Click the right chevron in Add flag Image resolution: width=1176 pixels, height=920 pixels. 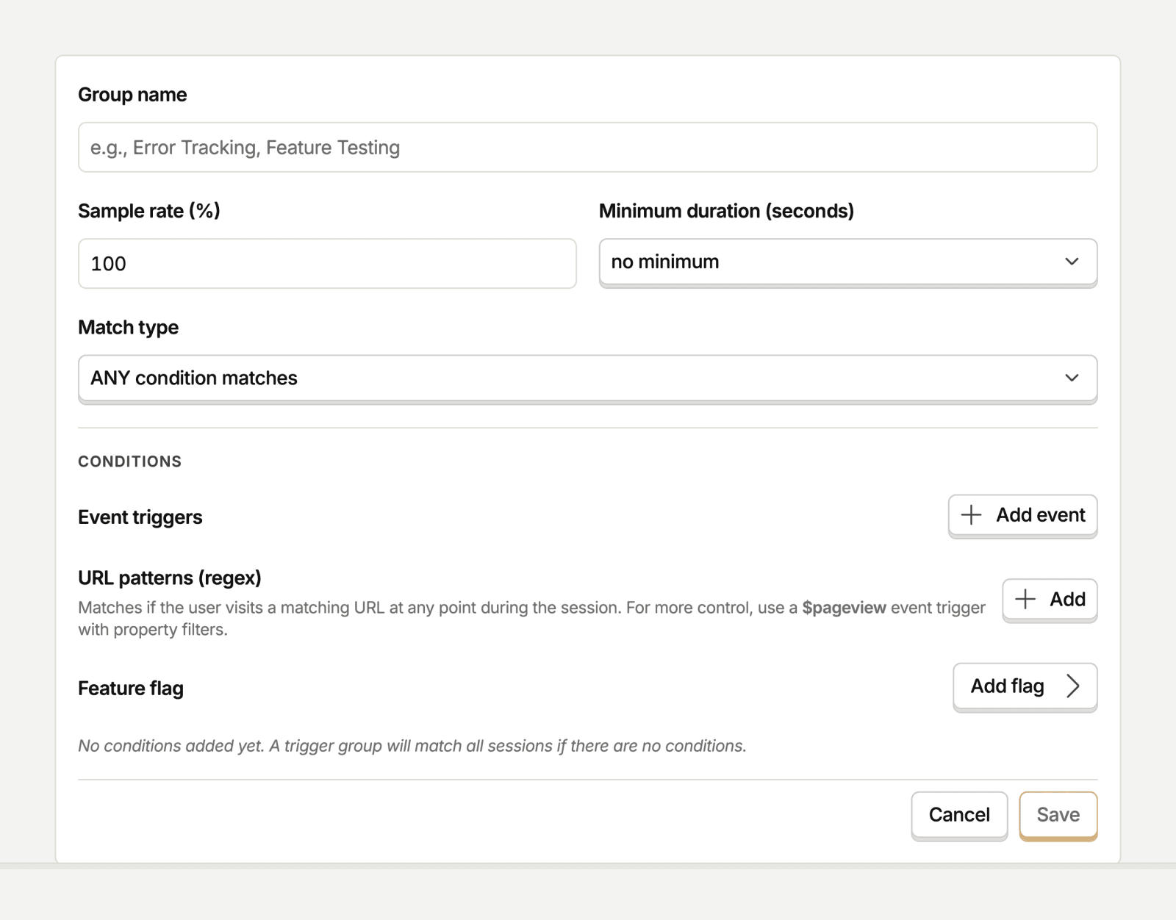coord(1073,686)
